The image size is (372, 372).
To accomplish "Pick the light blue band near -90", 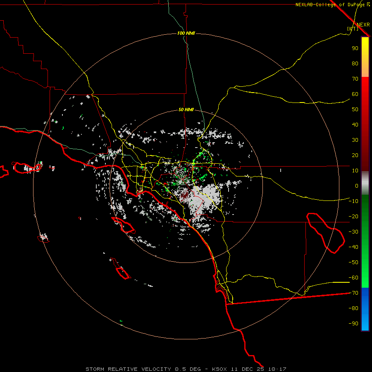I will pyautogui.click(x=365, y=323).
